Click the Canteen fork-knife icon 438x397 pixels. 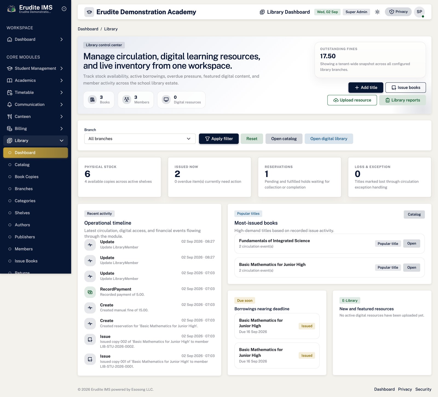[x=10, y=117]
